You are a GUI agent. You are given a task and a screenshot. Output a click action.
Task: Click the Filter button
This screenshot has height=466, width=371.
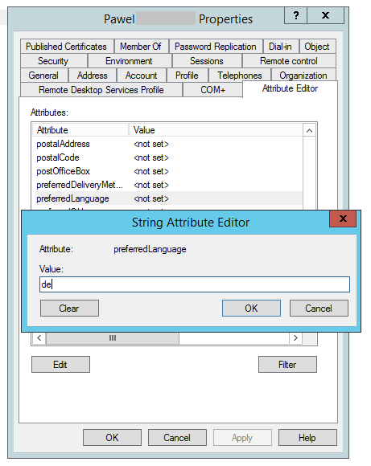[x=287, y=364]
